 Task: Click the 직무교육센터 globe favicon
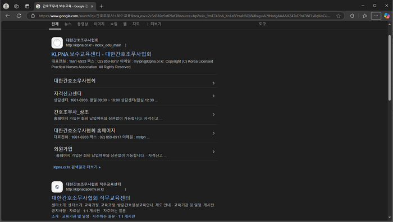click(x=57, y=187)
